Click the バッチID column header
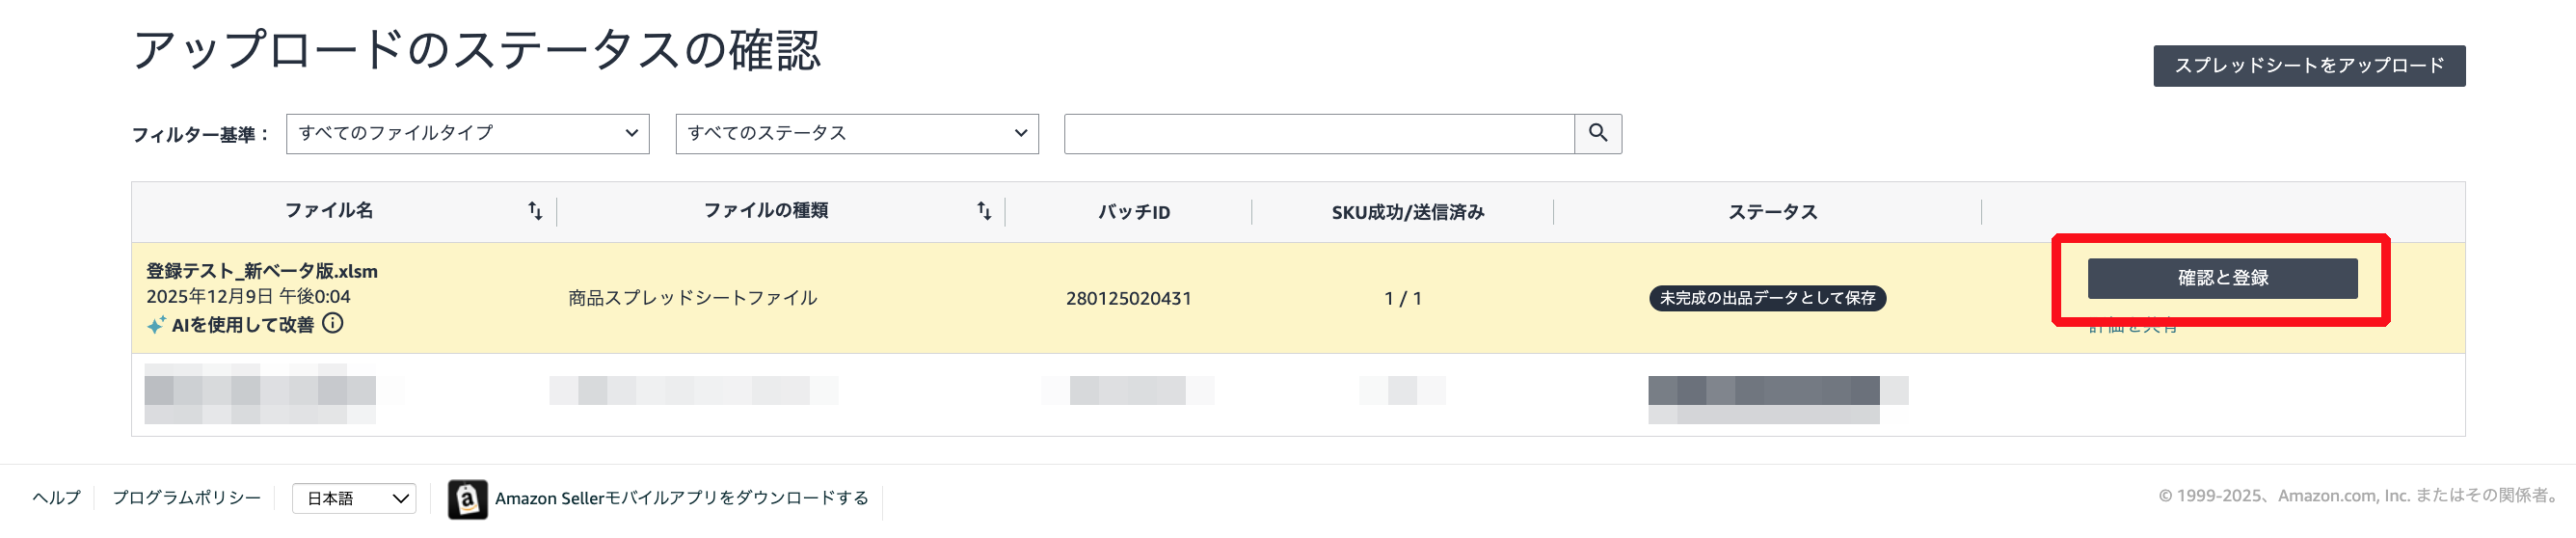This screenshot has height=538, width=2576. tap(1133, 212)
